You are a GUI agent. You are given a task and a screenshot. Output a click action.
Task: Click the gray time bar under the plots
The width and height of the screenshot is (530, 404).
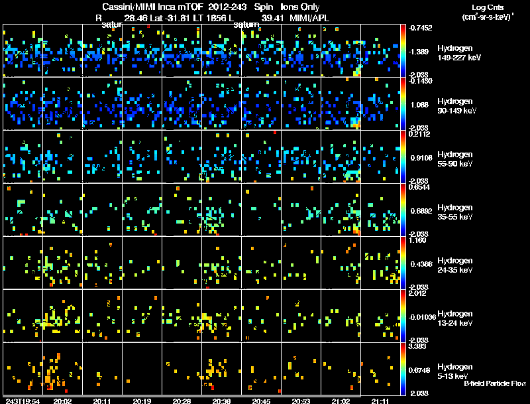point(182,396)
